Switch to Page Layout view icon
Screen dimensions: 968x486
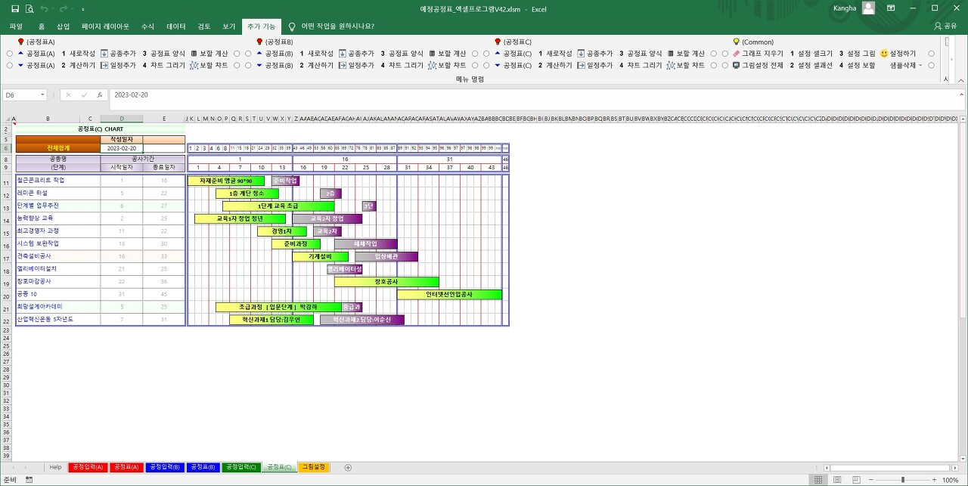(836, 480)
